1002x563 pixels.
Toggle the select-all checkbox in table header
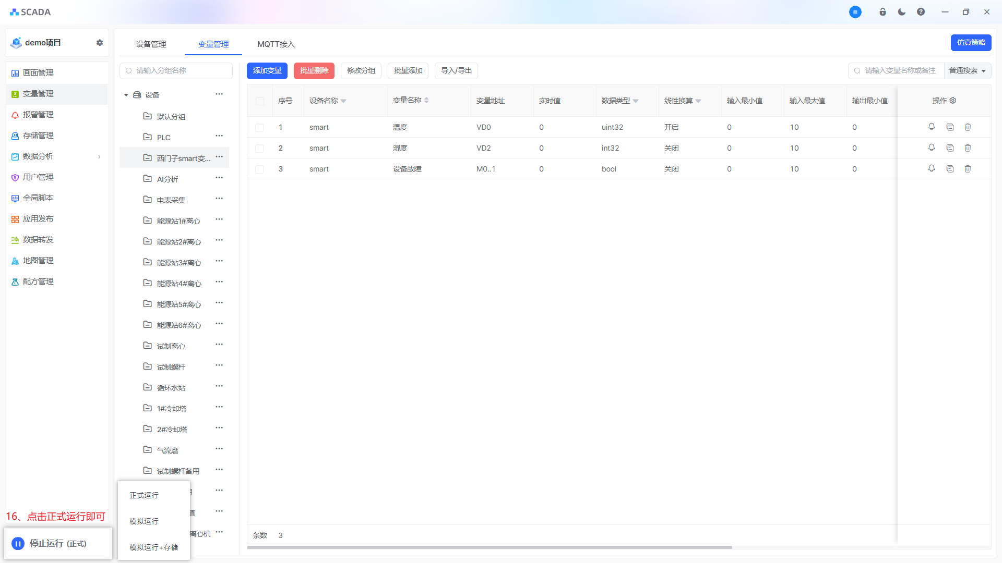[x=260, y=101]
